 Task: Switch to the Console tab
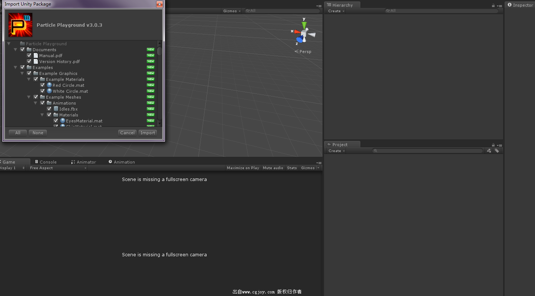point(46,162)
